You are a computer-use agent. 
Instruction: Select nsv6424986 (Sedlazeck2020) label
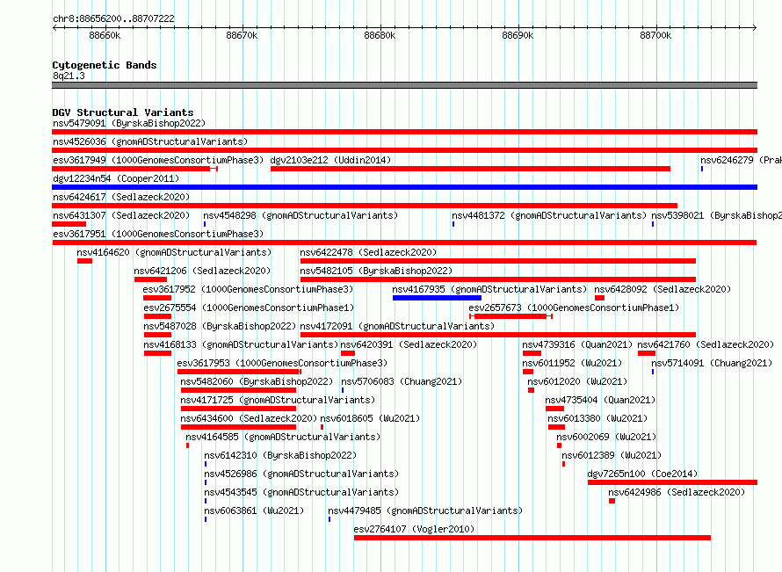coord(677,492)
